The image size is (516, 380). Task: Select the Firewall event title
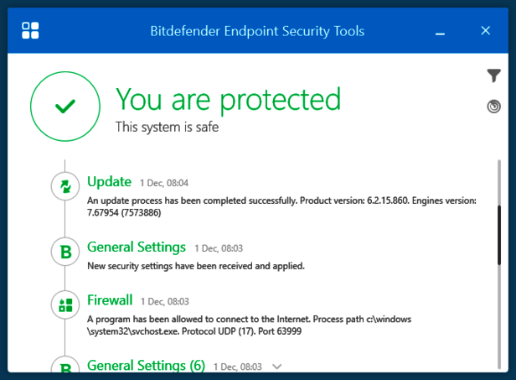[110, 300]
